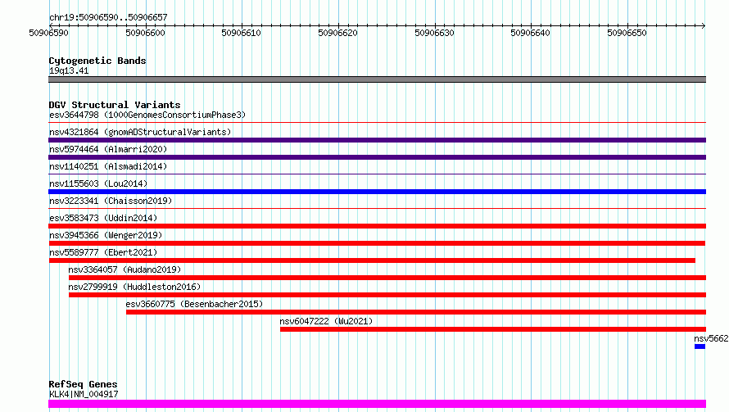Click the DGV Structural Variants track title
Screen dimensions: 729x412
pyautogui.click(x=115, y=105)
